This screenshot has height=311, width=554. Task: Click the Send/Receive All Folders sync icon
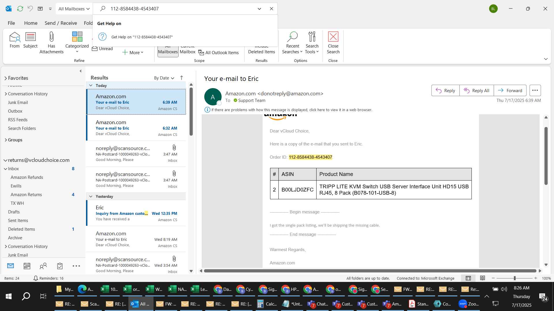(x=20, y=9)
